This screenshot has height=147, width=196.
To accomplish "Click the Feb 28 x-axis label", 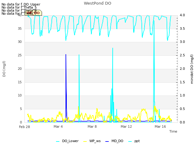I will coord(24,127).
